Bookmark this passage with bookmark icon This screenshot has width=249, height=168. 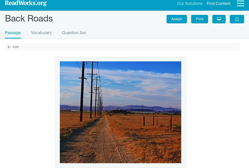pyautogui.click(x=237, y=19)
